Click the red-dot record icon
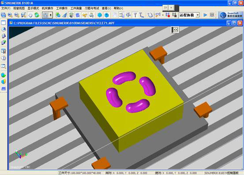244x175 pixels. click(168, 15)
